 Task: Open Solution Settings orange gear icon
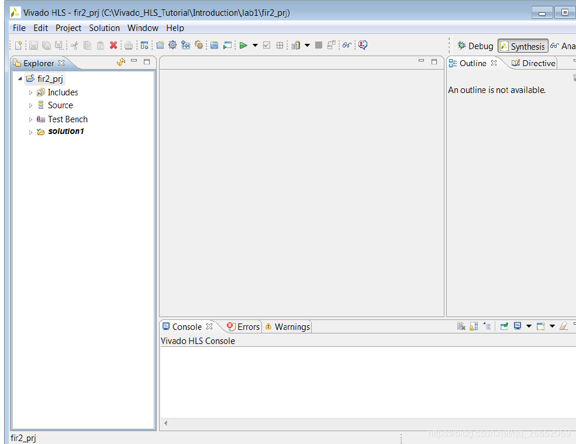[199, 45]
